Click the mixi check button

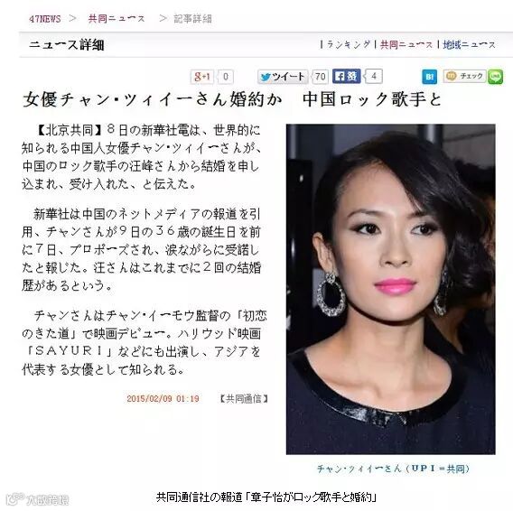click(464, 76)
